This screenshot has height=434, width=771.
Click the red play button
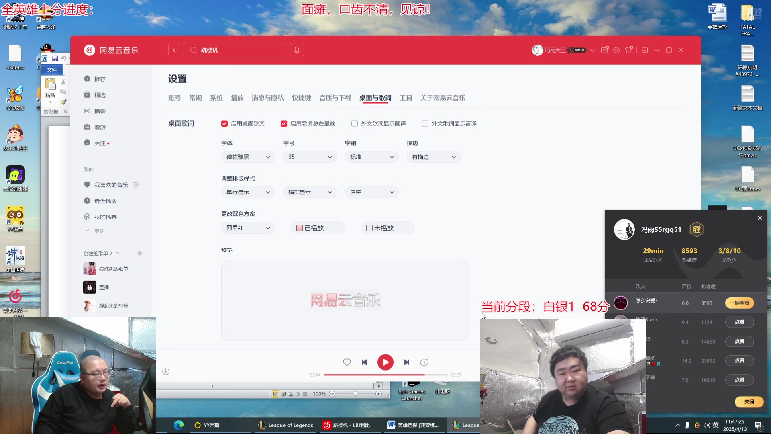(x=385, y=362)
